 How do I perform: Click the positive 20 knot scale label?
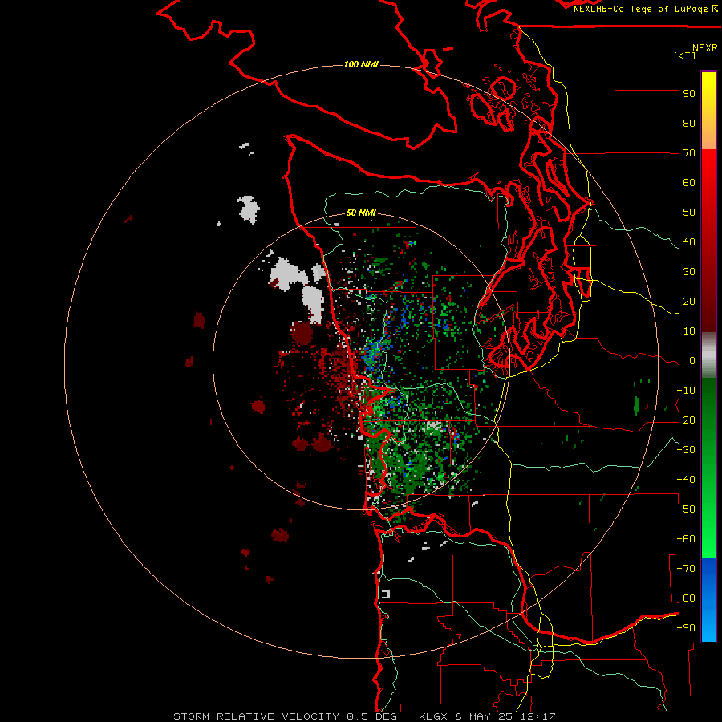(x=689, y=302)
